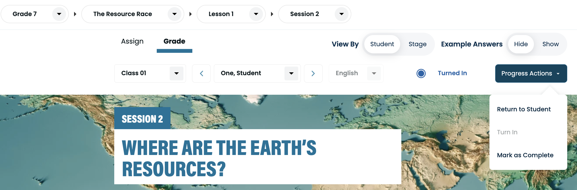Image resolution: width=577 pixels, height=190 pixels.
Task: Expand The Resource Race unit dropdown
Action: 174,14
